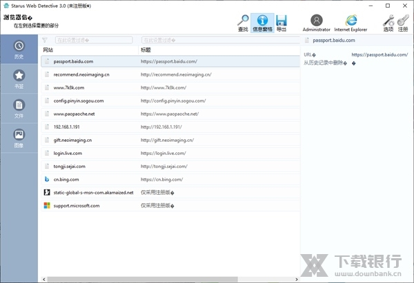
Task: Select the support.microsoft.com row
Action: pos(170,205)
